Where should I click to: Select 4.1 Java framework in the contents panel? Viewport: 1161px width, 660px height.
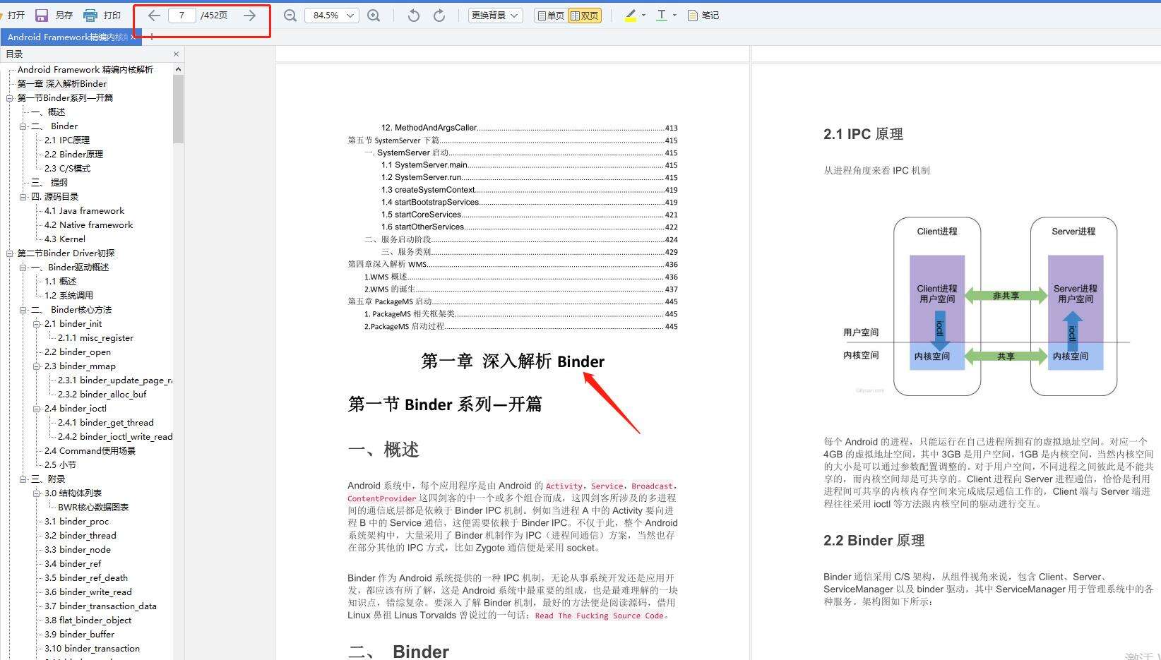point(83,210)
